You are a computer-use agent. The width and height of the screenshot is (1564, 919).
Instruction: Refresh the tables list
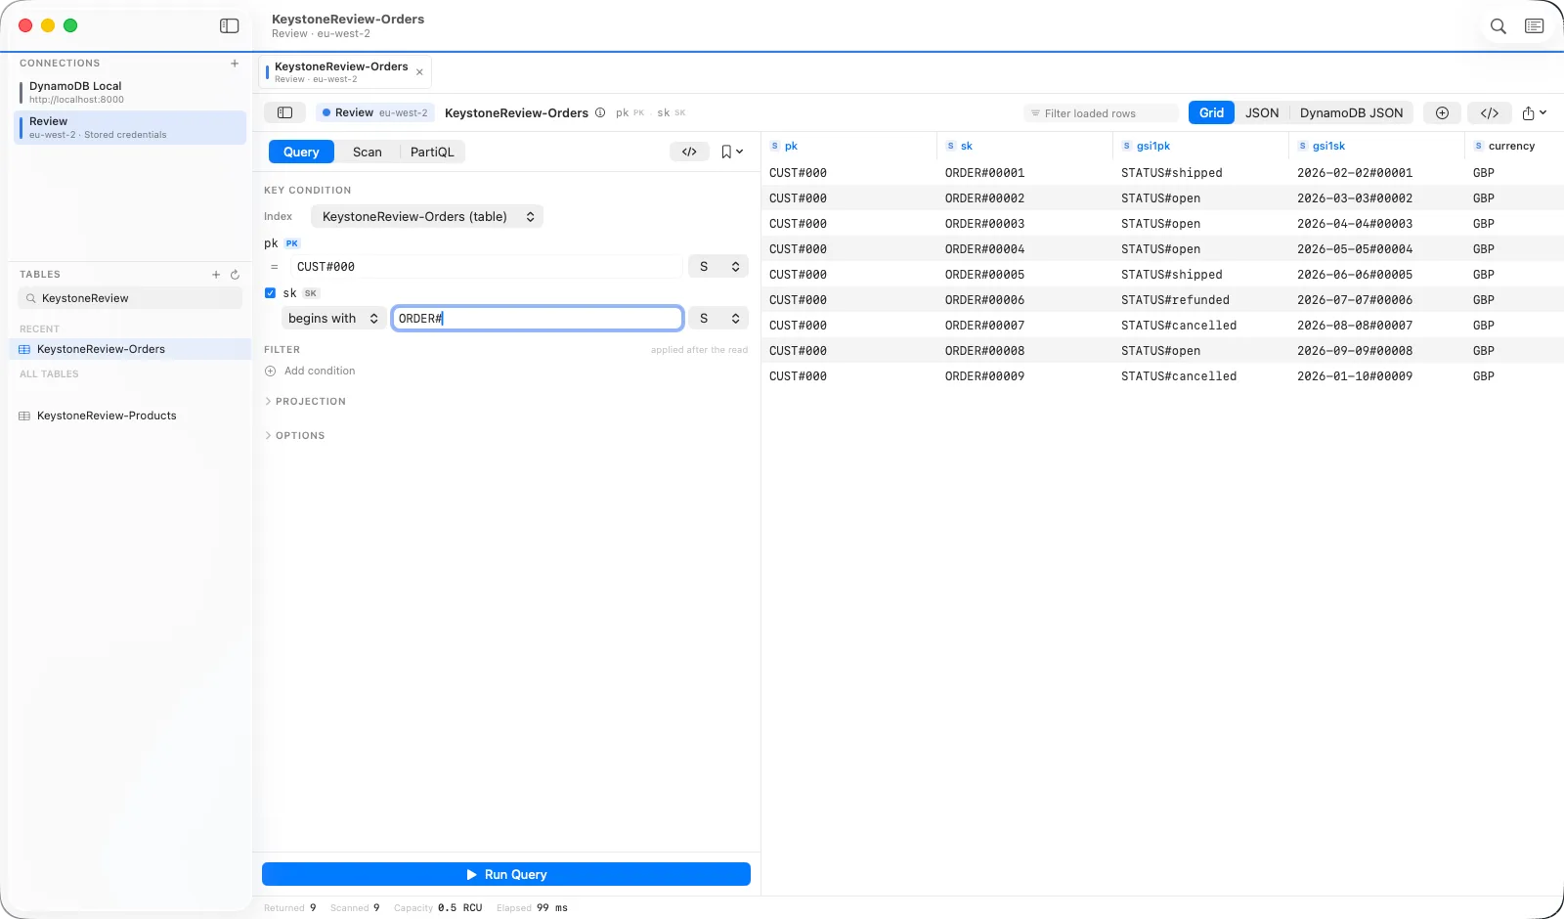tap(235, 275)
